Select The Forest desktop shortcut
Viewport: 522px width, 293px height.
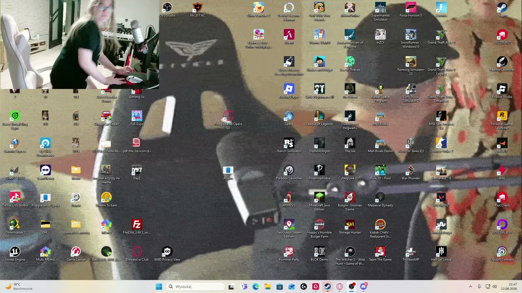(350, 91)
